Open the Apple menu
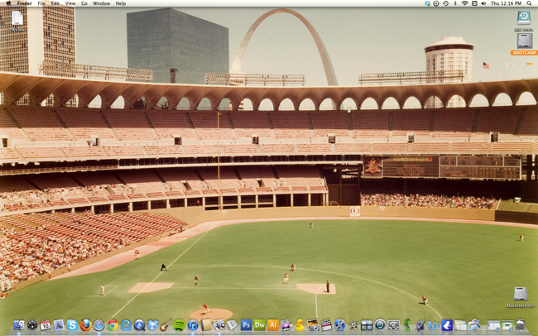 coord(8,3)
